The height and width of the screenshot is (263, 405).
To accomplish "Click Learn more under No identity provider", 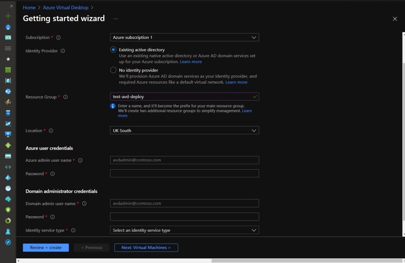I will (236, 82).
